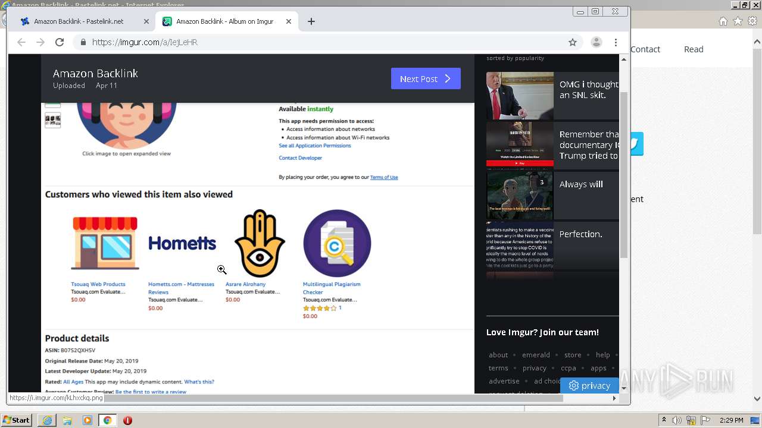Open the Terms of Use link
The width and height of the screenshot is (762, 428).
click(x=384, y=177)
